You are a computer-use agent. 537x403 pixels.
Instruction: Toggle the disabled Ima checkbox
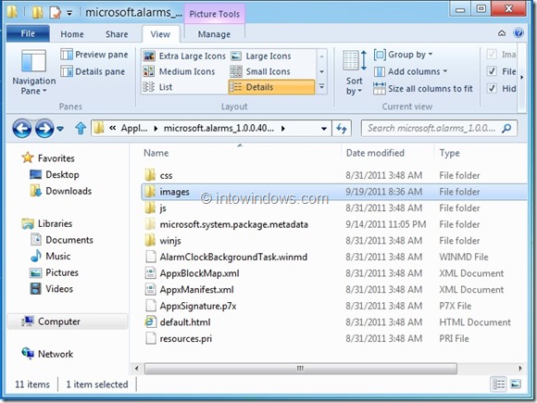(492, 54)
